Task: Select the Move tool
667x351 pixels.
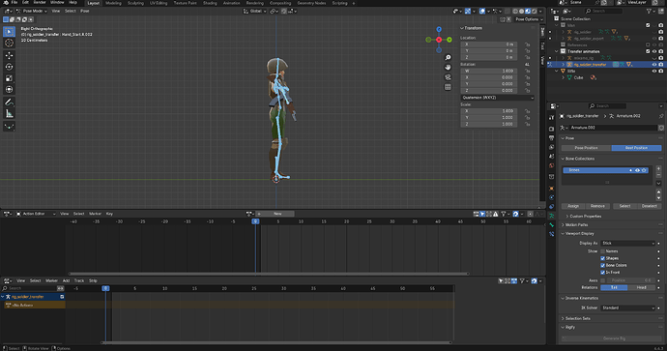Action: pos(9,56)
